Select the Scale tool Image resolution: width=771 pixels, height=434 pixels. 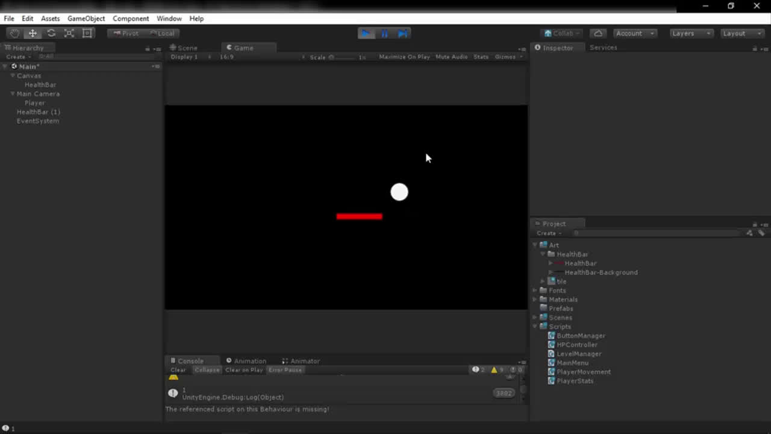(69, 33)
